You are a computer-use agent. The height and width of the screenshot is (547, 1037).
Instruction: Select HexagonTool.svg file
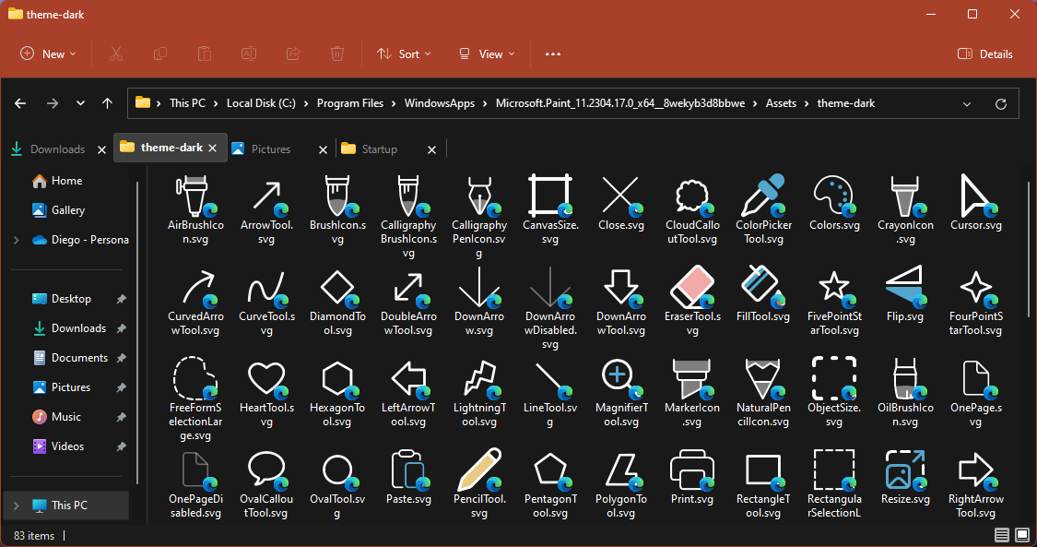coord(337,393)
